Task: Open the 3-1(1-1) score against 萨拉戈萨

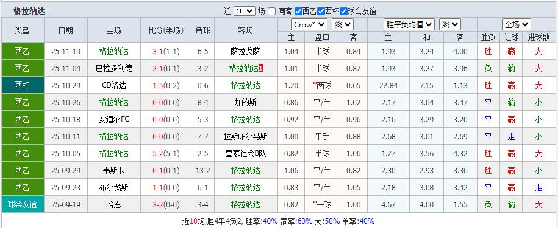Action: [166, 52]
